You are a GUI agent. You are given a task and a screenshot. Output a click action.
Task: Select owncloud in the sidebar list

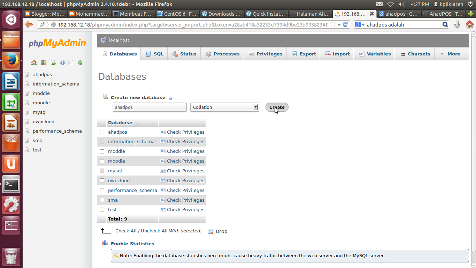click(44, 122)
